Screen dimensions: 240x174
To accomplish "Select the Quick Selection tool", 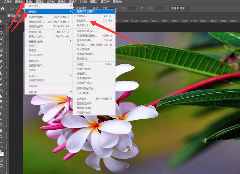I will [x=1, y=39].
